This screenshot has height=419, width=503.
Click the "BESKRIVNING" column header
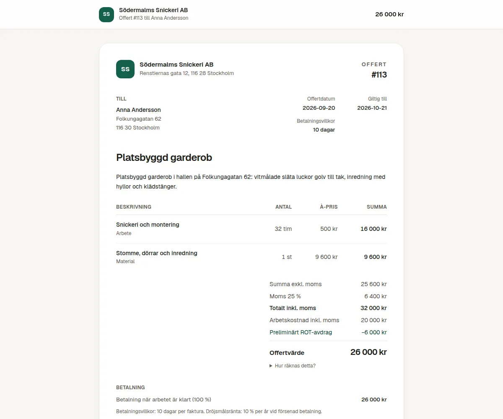pyautogui.click(x=134, y=207)
